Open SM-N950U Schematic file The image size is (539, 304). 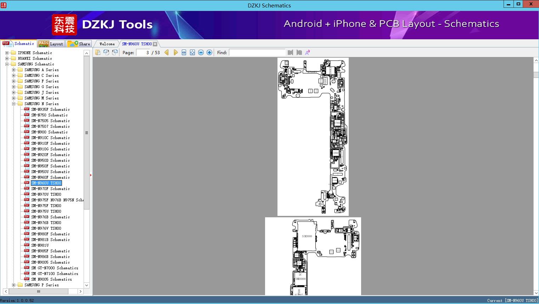[x=50, y=172]
